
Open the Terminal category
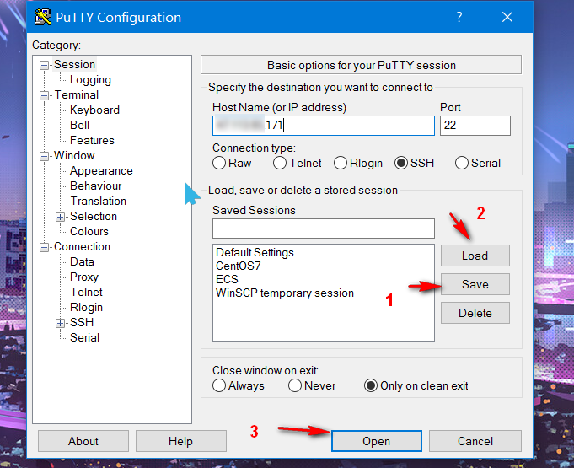pos(77,94)
